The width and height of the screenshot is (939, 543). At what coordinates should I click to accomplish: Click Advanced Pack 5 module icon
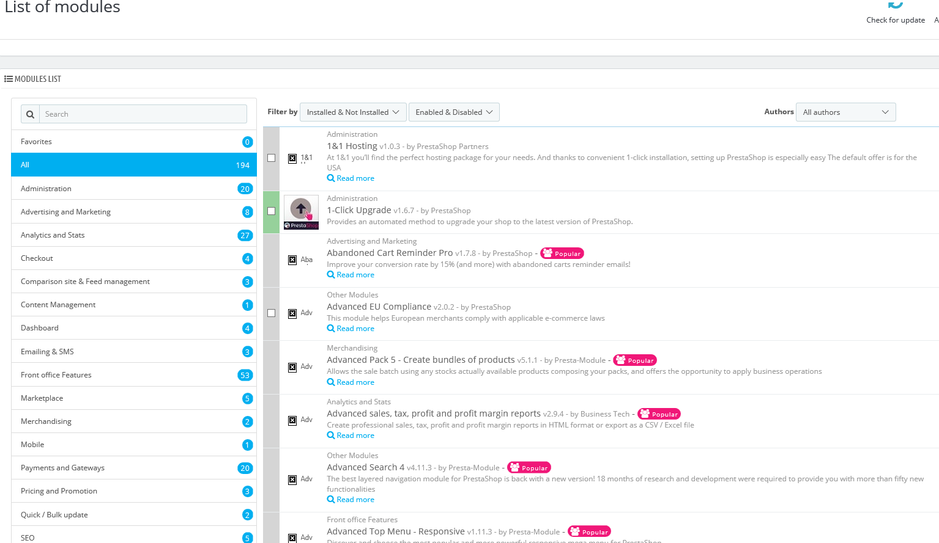point(292,367)
